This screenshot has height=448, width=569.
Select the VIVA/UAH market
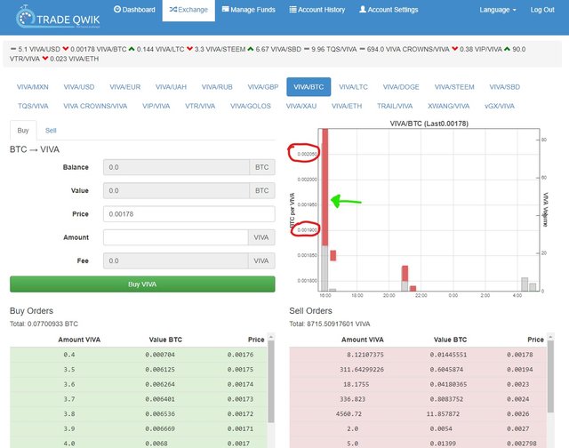click(x=171, y=87)
